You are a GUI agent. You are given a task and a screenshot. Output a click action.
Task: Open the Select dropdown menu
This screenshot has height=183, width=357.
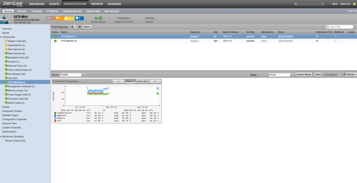tap(87, 27)
